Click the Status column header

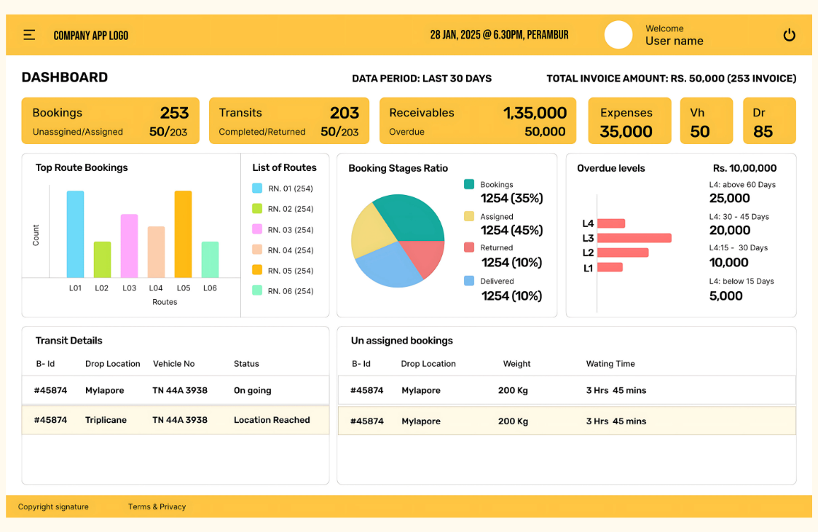[246, 364]
